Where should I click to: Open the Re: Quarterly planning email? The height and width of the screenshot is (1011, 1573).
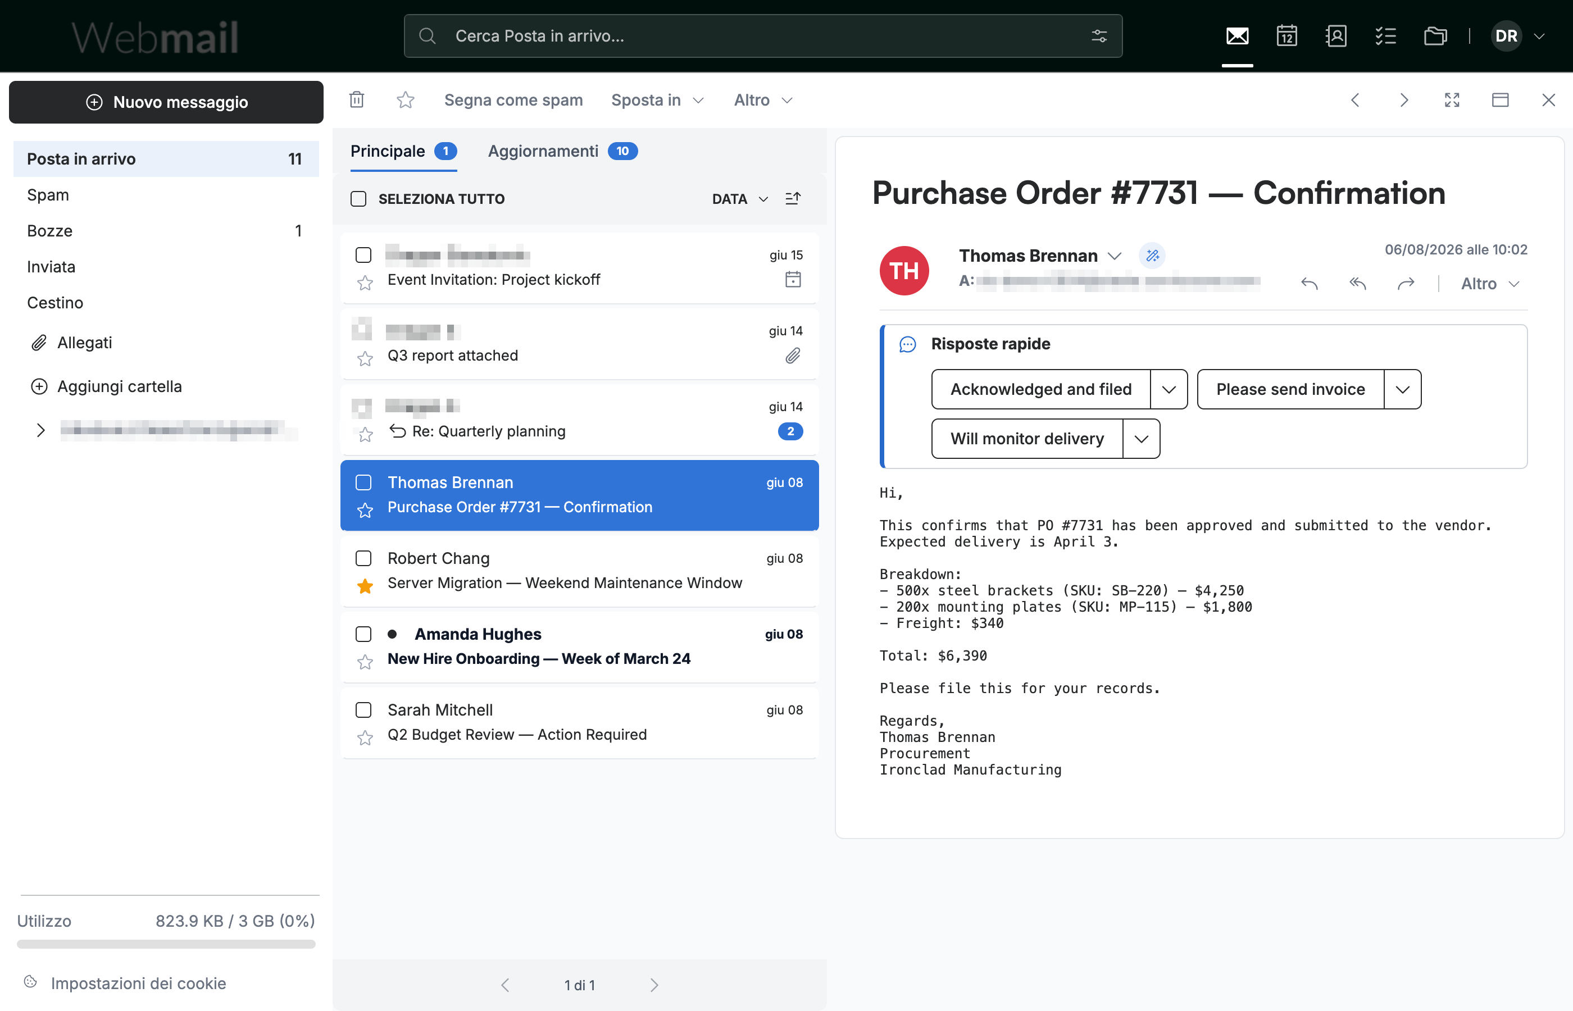579,419
